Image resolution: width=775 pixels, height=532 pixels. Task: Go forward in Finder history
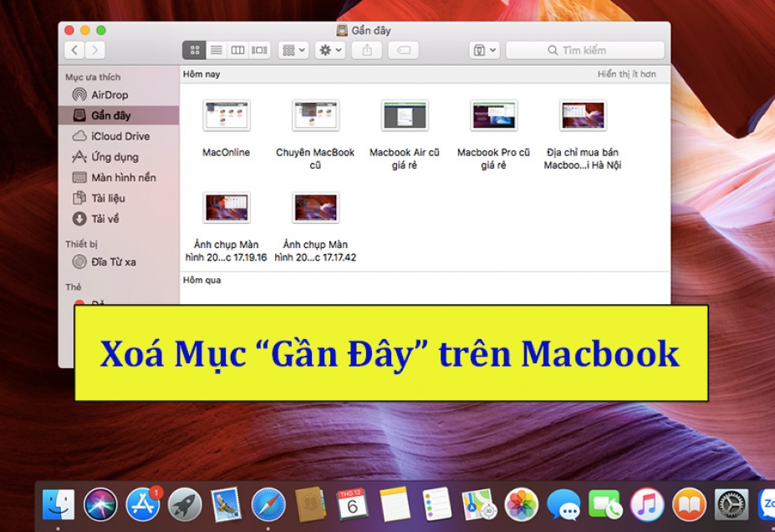(x=95, y=50)
